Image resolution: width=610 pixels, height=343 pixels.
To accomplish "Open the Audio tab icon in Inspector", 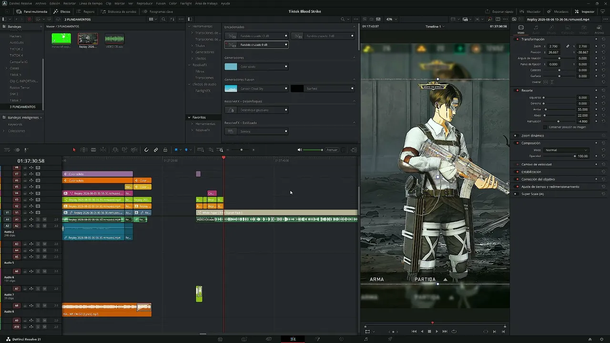I will coord(536,30).
